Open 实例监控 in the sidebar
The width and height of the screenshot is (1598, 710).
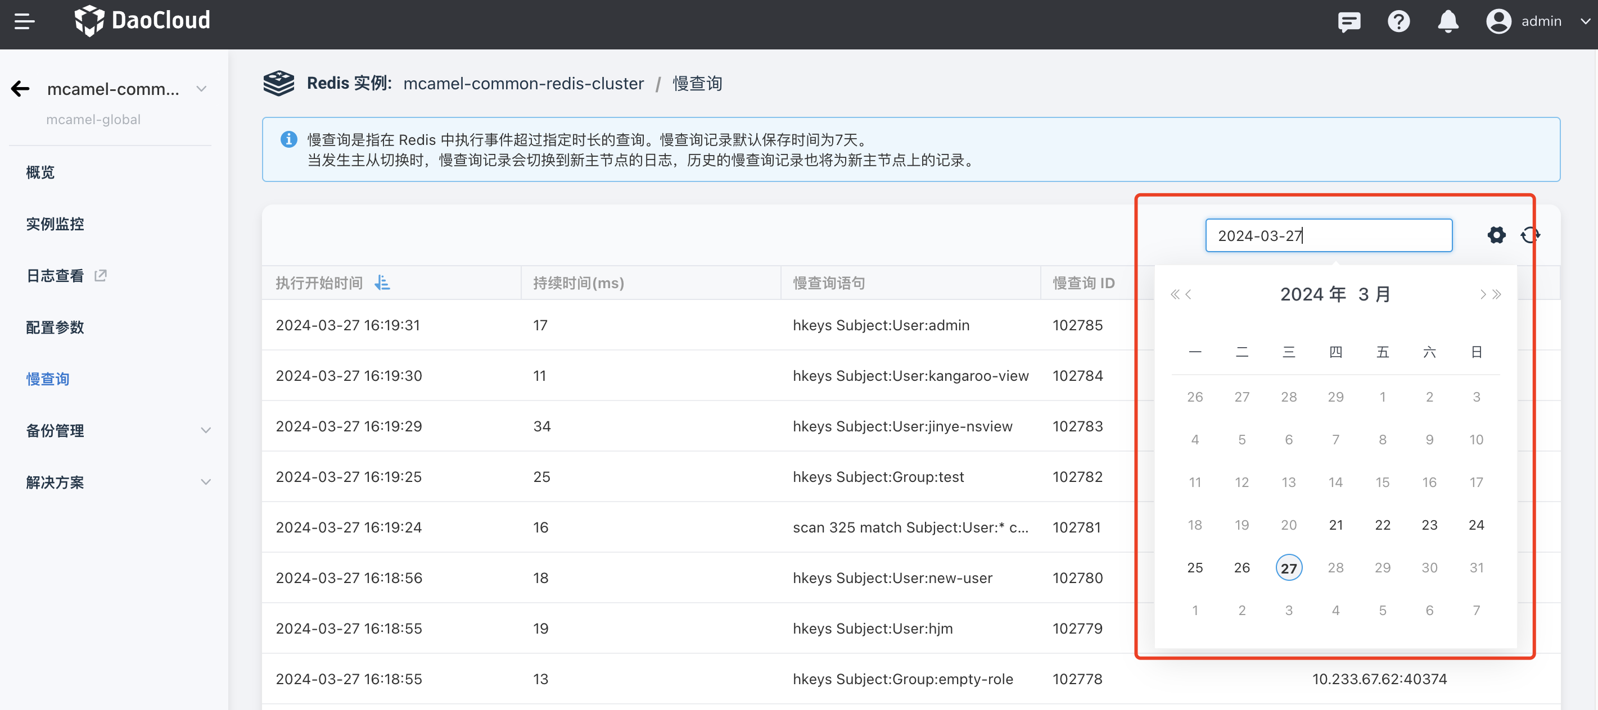coord(55,224)
